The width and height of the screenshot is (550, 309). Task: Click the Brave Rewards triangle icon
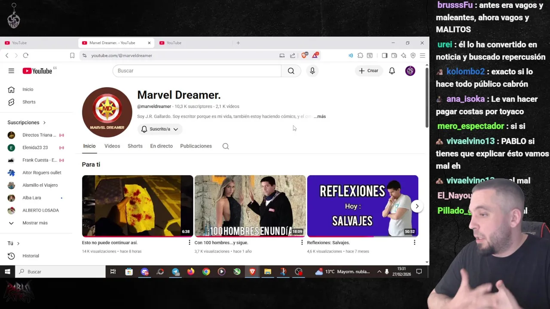tap(315, 55)
